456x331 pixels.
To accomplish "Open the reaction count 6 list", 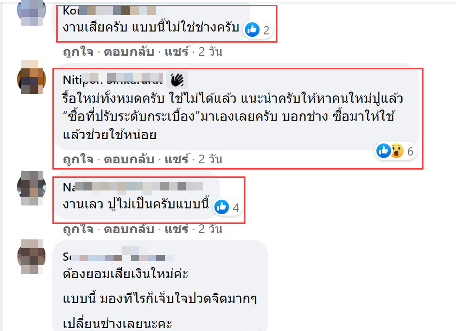I will [x=410, y=151].
